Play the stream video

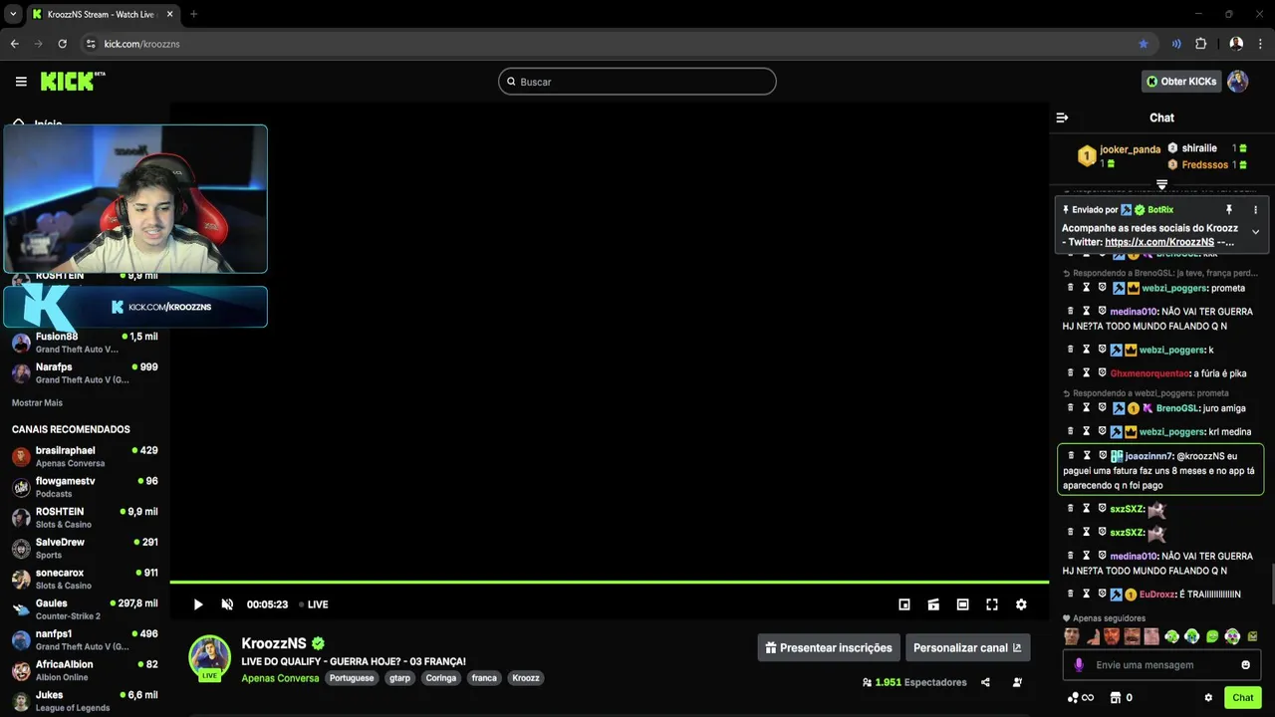(x=198, y=604)
